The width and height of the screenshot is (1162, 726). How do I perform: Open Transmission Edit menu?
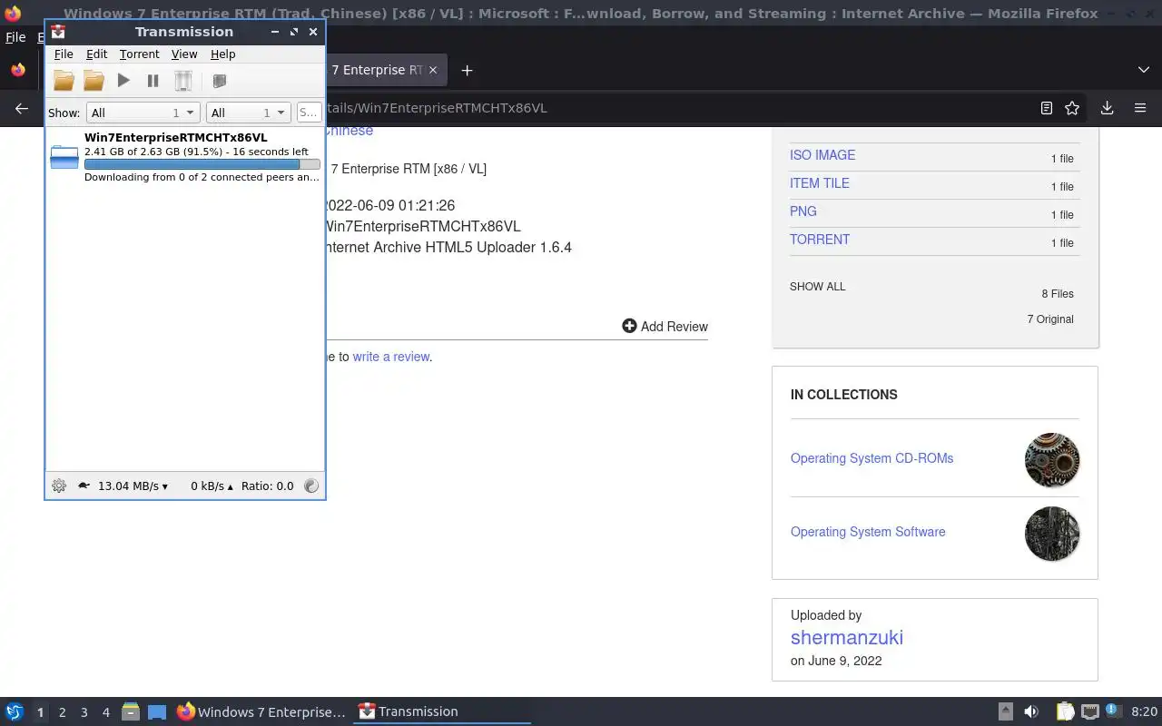(96, 54)
